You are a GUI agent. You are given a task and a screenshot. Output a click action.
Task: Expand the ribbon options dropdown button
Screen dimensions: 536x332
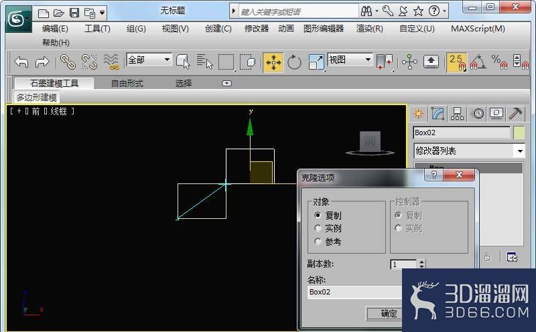226,84
